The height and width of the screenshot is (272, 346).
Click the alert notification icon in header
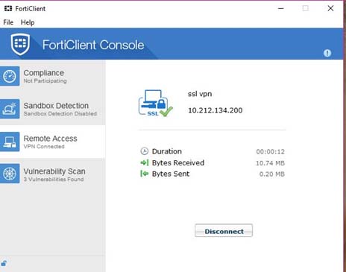[x=327, y=53]
